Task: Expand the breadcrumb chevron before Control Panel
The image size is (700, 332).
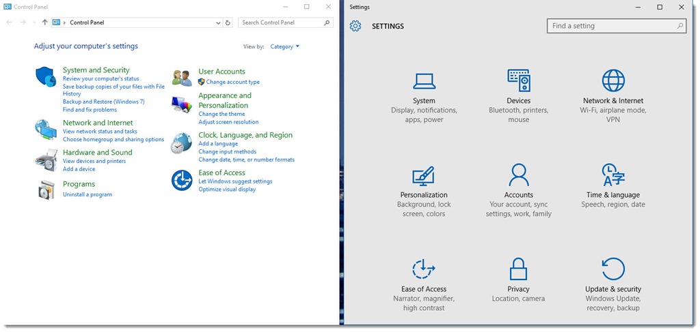Action: [x=65, y=22]
